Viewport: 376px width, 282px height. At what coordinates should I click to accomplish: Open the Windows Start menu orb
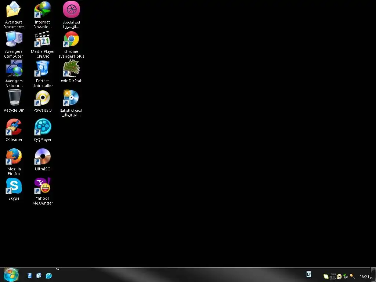11,275
